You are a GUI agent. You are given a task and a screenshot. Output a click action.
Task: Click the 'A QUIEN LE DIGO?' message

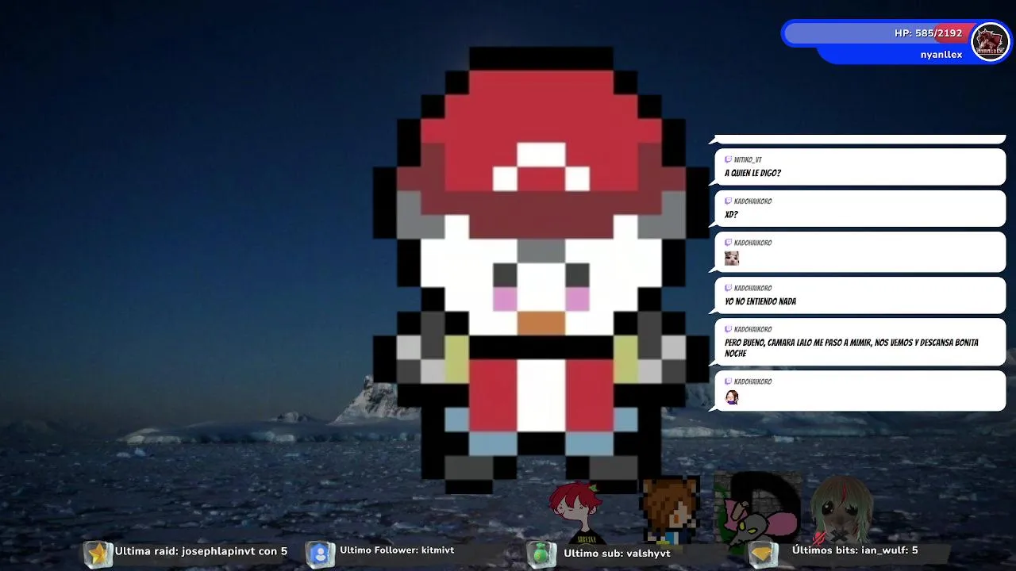752,173
